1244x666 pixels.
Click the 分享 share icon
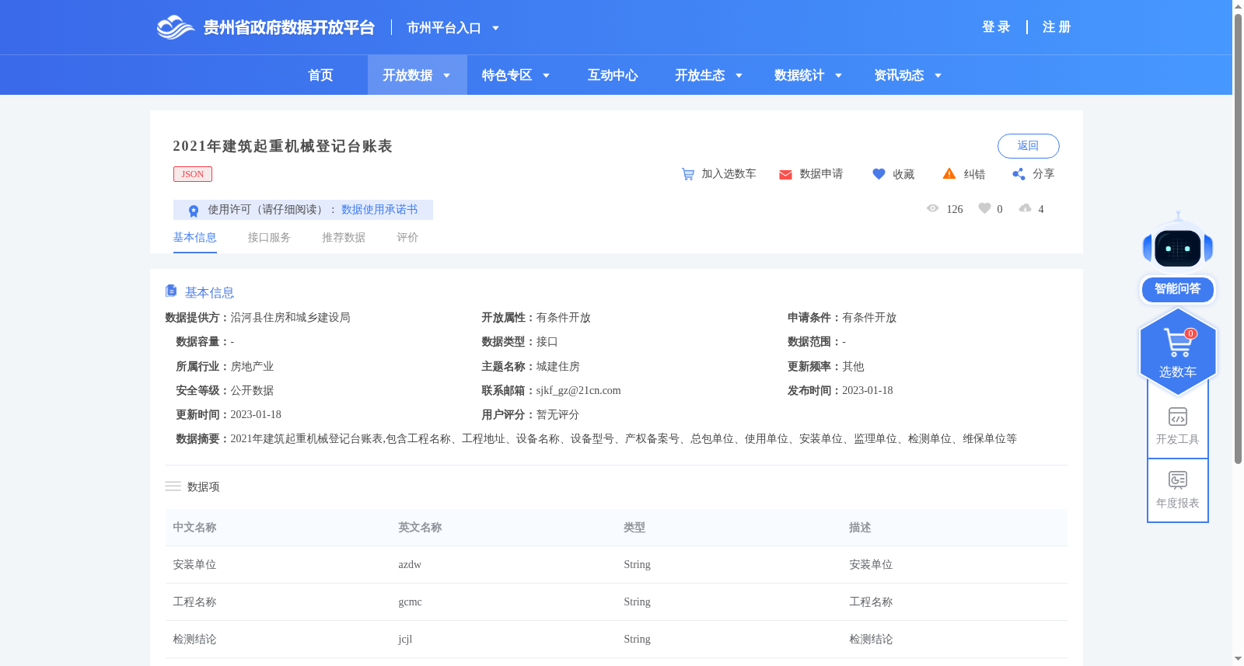click(1019, 174)
